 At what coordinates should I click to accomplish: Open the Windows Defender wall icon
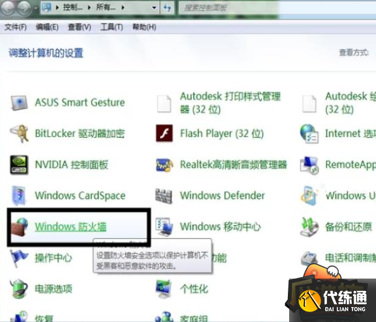[164, 196]
